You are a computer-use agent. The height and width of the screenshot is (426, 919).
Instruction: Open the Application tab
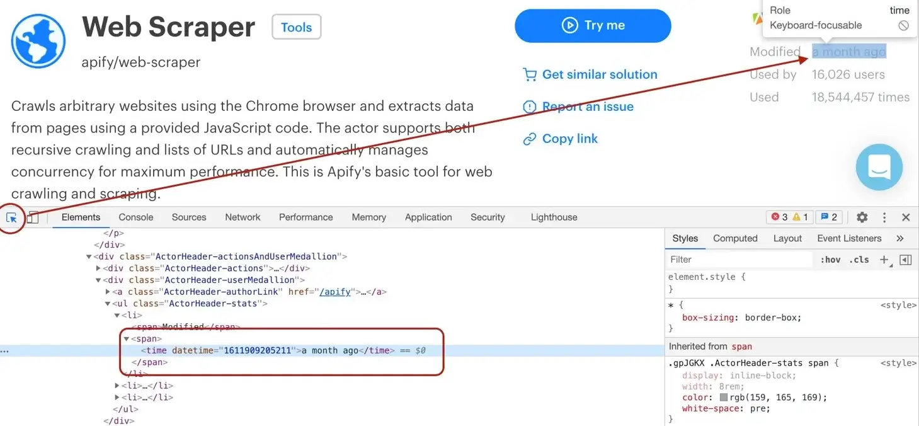[x=428, y=217]
